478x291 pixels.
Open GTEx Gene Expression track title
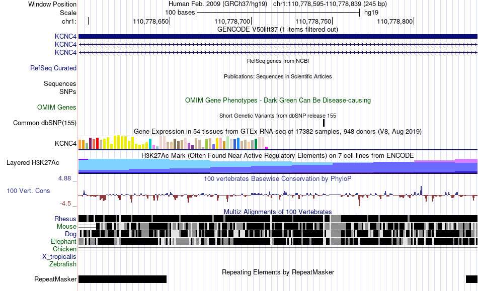point(278,132)
